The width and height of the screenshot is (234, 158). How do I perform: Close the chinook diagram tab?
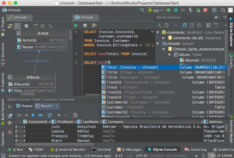(x=30, y=17)
